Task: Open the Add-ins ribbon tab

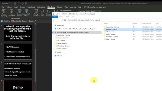Action: (x=73, y=7)
